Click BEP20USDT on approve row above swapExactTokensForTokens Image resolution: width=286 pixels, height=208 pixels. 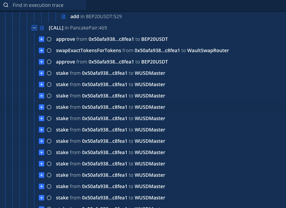click(x=155, y=39)
